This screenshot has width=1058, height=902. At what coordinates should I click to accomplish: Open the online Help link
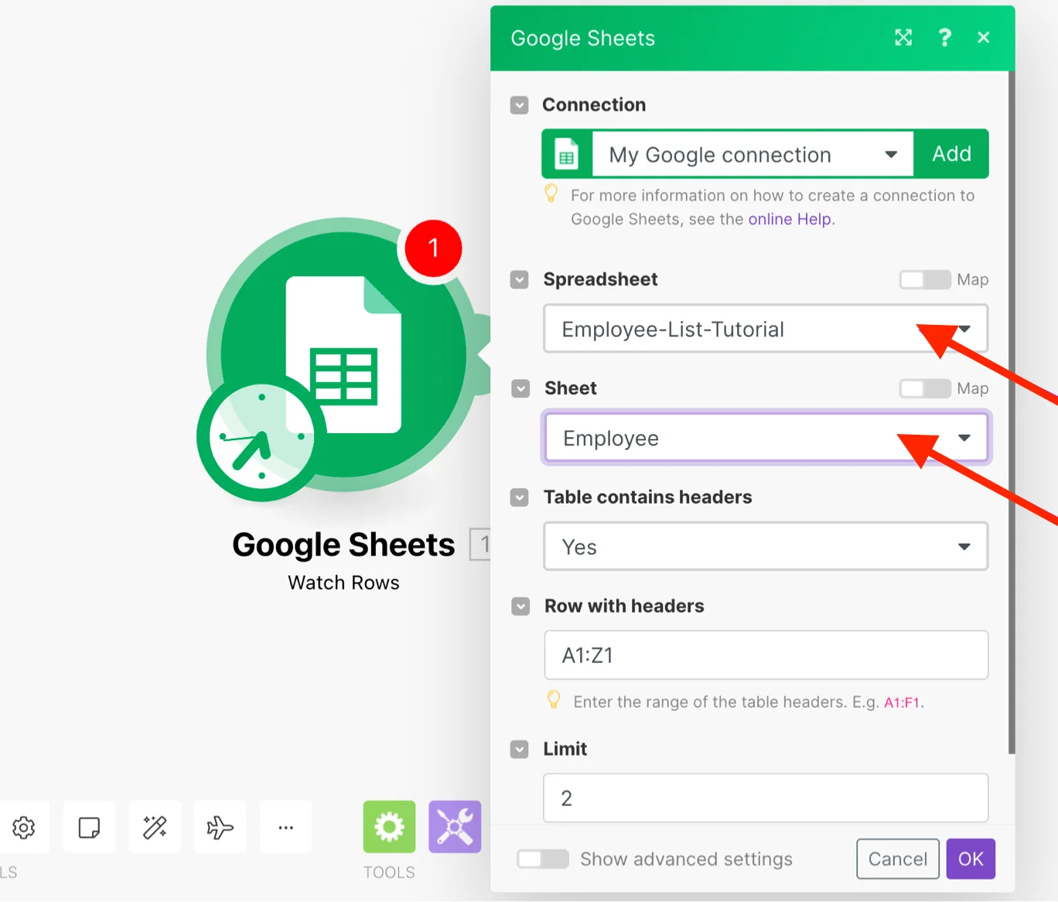pyautogui.click(x=790, y=219)
